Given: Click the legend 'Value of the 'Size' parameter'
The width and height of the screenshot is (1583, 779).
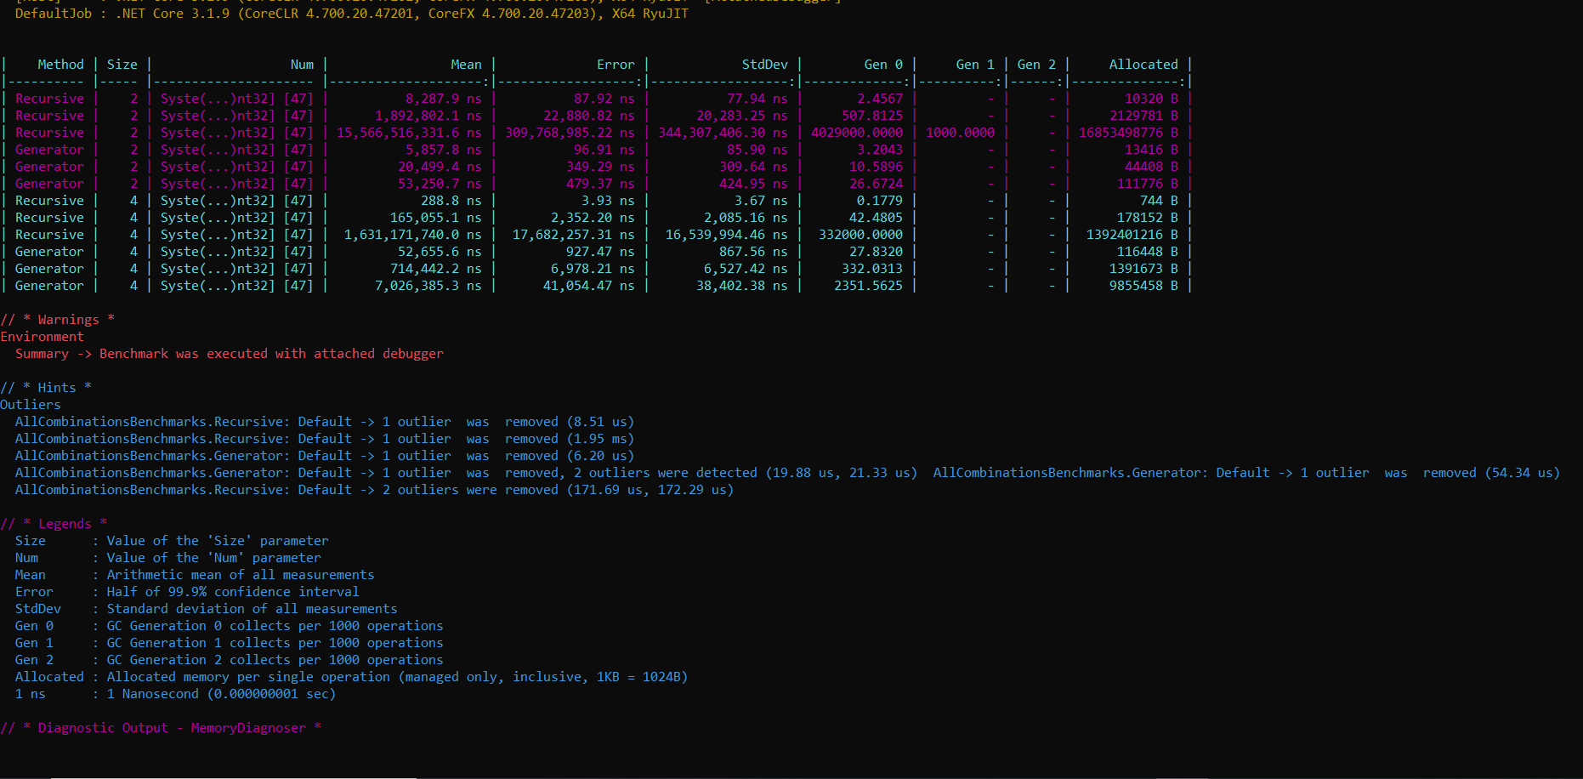Looking at the screenshot, I should pos(218,541).
